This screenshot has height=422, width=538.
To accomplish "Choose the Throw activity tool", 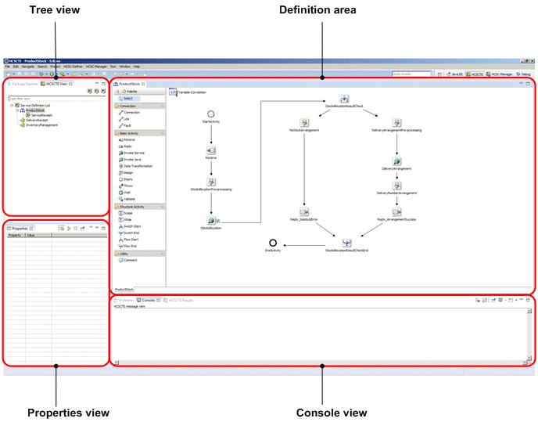I will tap(126, 186).
